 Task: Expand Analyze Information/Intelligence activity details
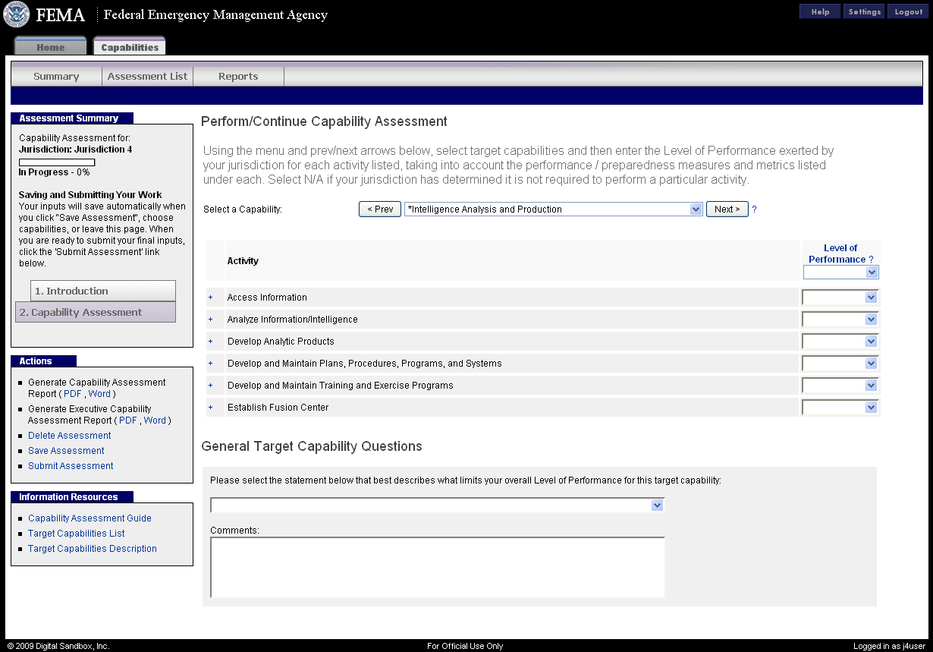pyautogui.click(x=210, y=320)
